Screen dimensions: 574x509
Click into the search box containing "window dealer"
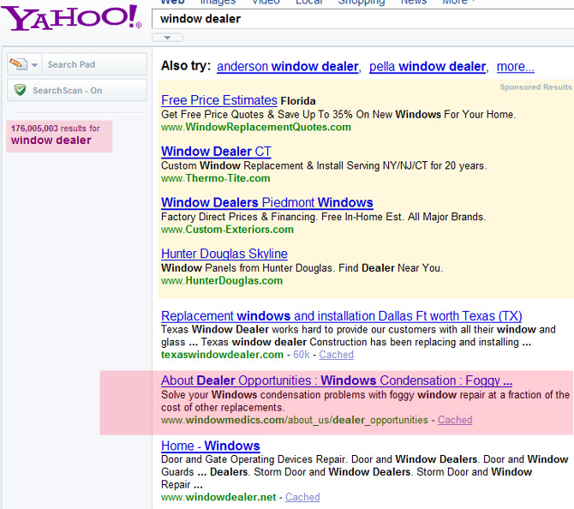(360, 18)
